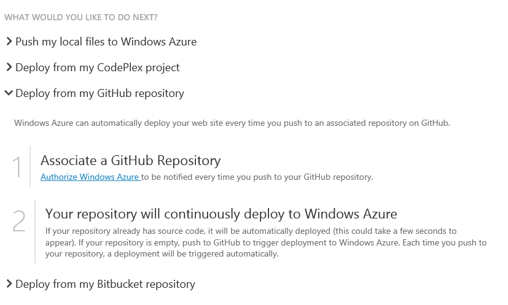This screenshot has width=508, height=305.
Task: Click the 'What would you like to do next?' header
Action: 80,17
